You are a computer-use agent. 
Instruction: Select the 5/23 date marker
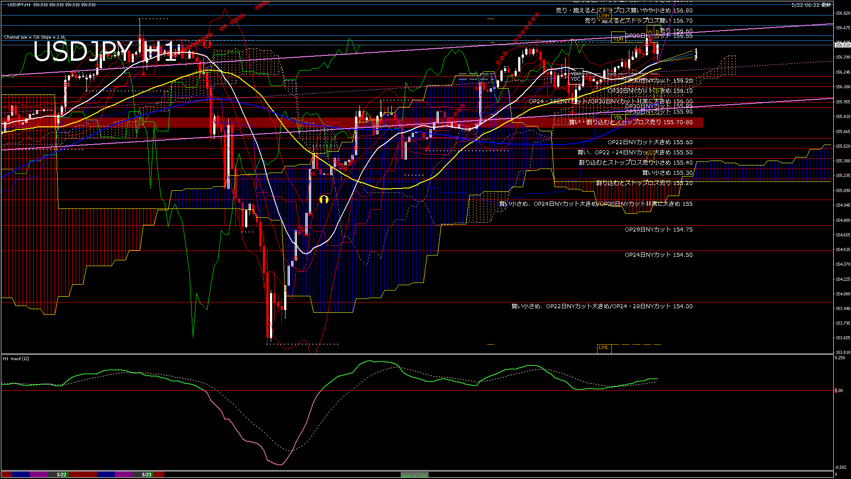tap(147, 475)
